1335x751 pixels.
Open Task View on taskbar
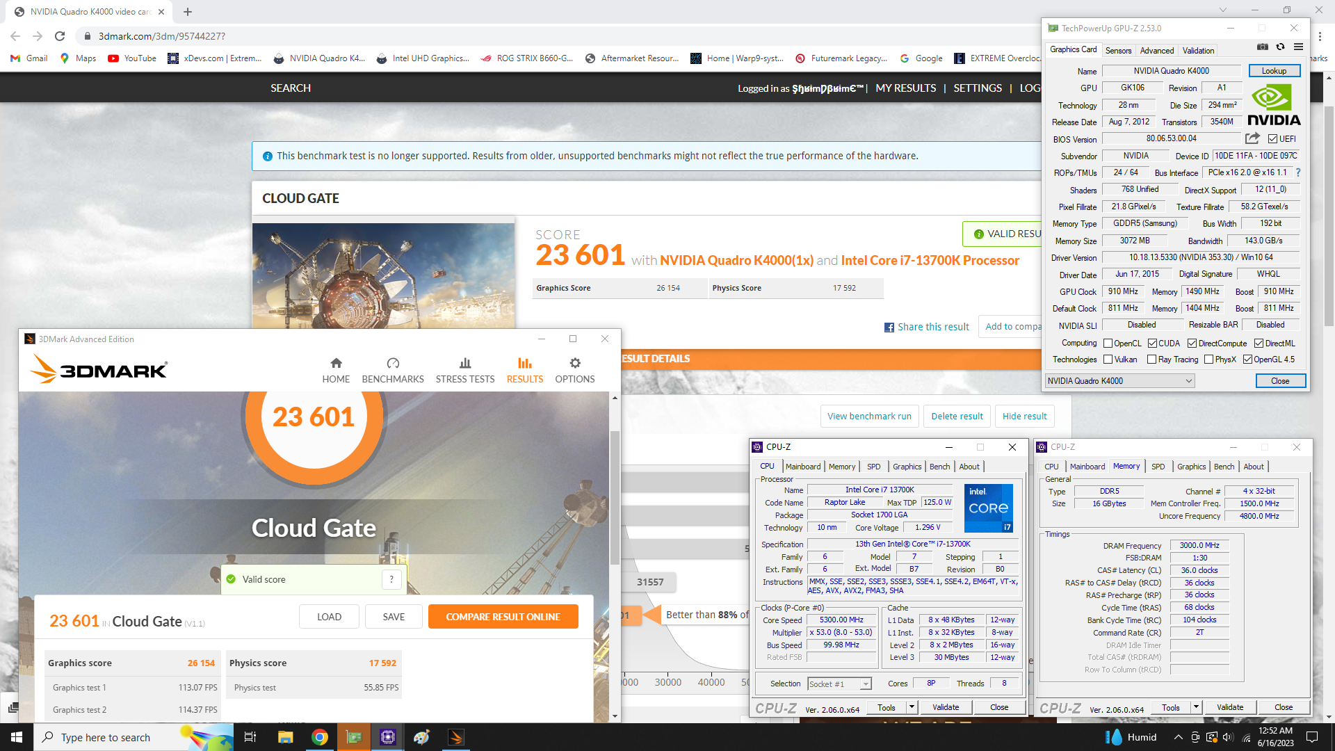pos(250,737)
